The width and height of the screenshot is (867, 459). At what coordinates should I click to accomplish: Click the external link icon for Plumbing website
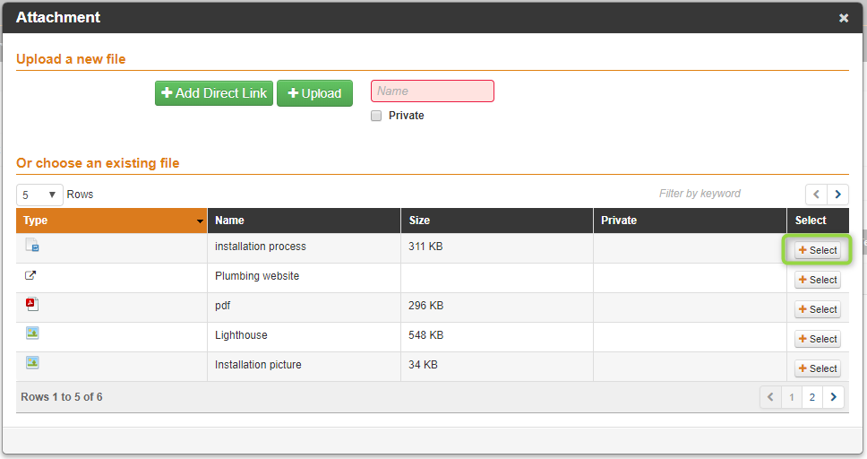click(30, 275)
